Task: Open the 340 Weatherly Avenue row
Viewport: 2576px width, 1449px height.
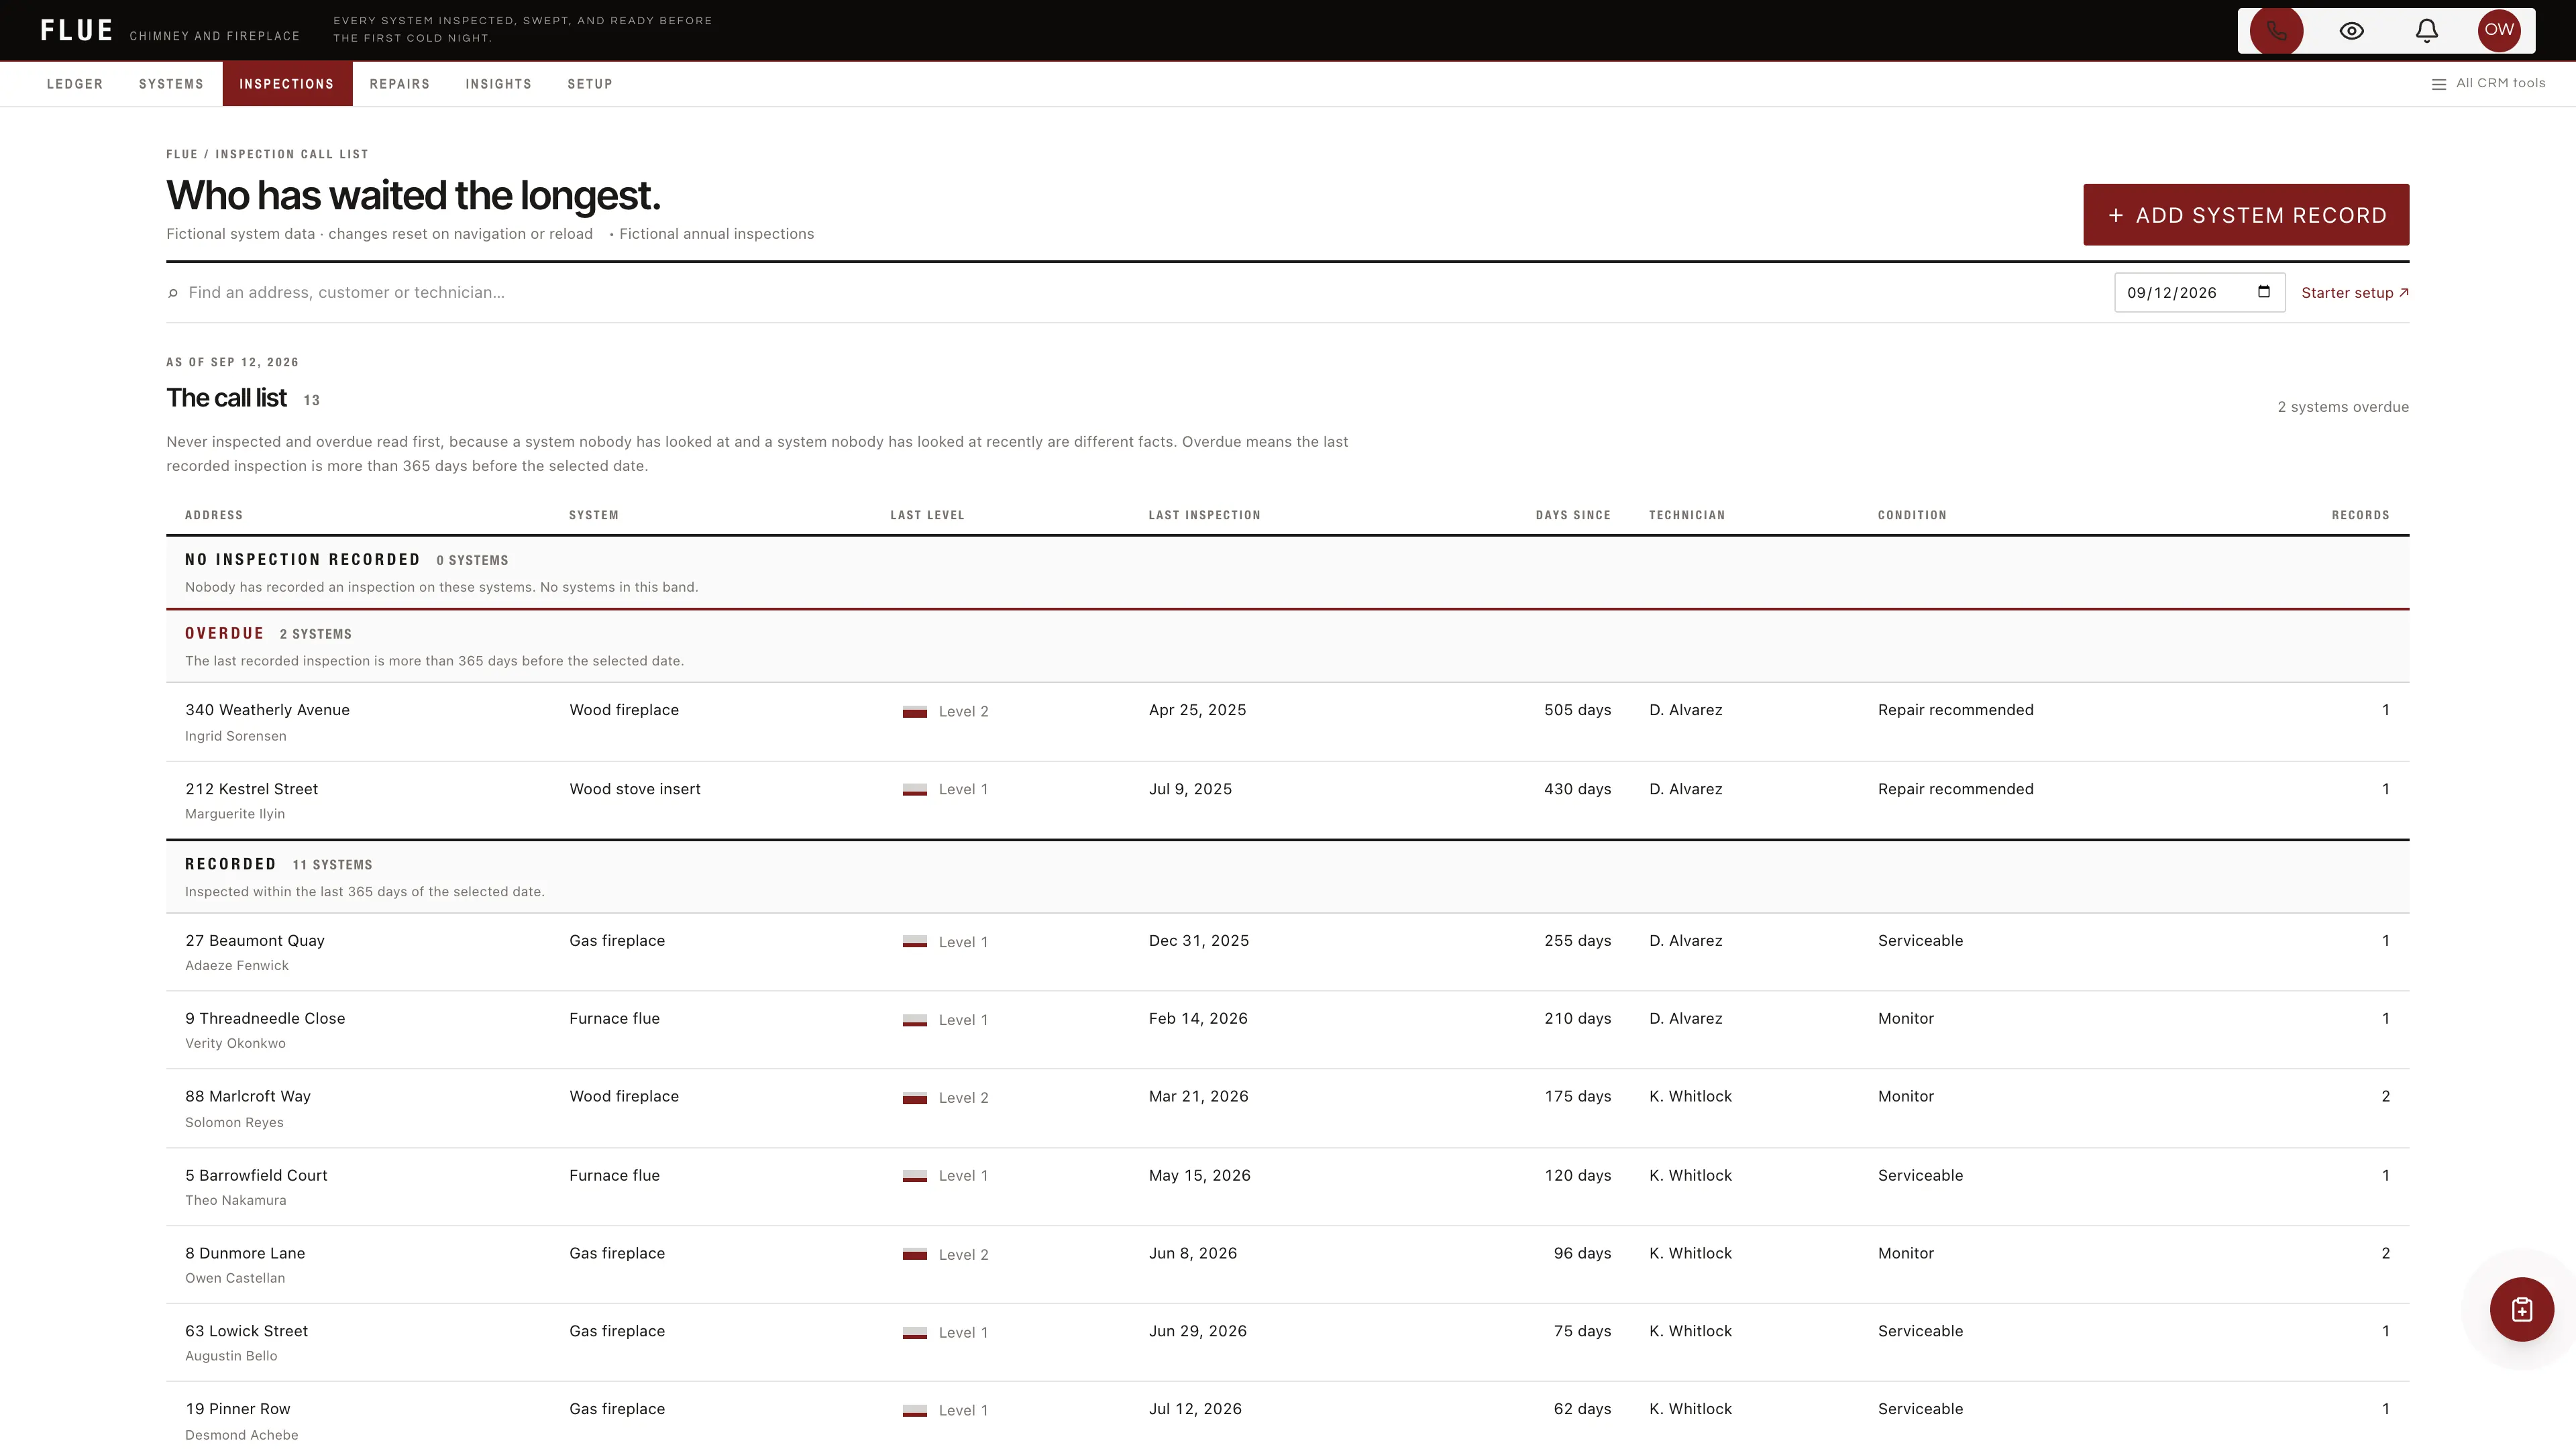Action: [1287, 722]
